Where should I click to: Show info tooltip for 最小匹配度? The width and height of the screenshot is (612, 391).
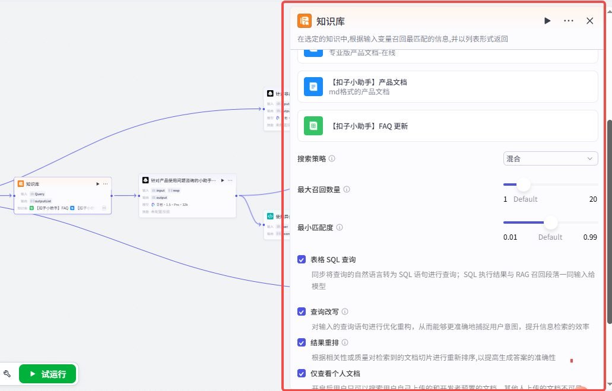(340, 227)
